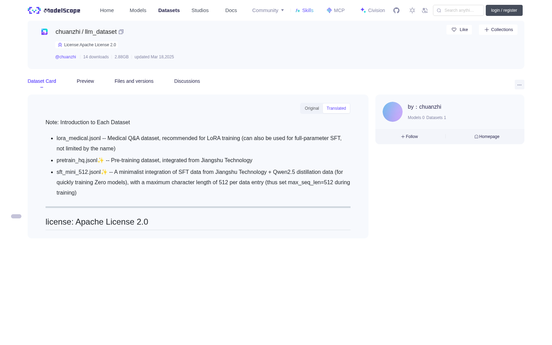The width and height of the screenshot is (552, 345).
Task: Show the Original card text
Action: click(312, 108)
